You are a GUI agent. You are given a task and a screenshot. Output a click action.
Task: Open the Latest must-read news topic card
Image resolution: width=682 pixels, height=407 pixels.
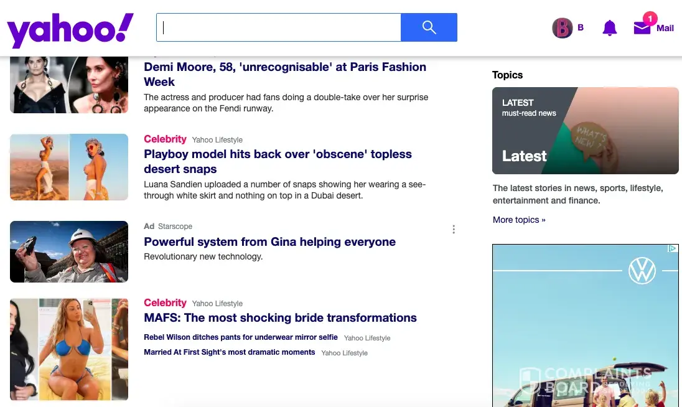[586, 131]
